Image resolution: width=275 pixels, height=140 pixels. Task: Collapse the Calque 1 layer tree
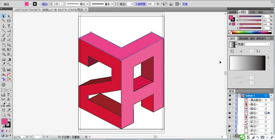tap(239, 96)
